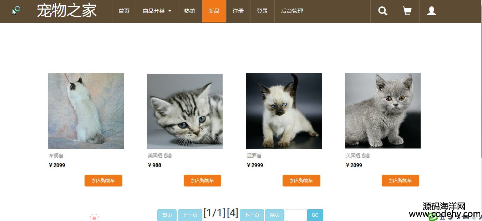Click the page number input field
This screenshot has height=221, width=482.
click(296, 215)
